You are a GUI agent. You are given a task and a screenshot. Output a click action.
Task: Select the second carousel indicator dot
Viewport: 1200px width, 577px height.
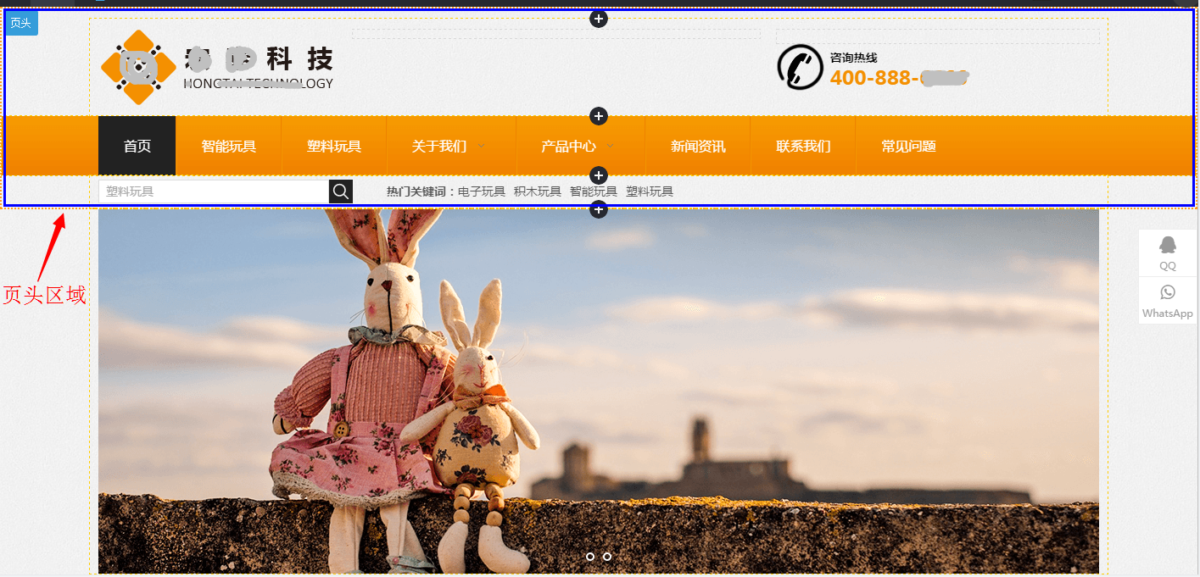pyautogui.click(x=607, y=557)
